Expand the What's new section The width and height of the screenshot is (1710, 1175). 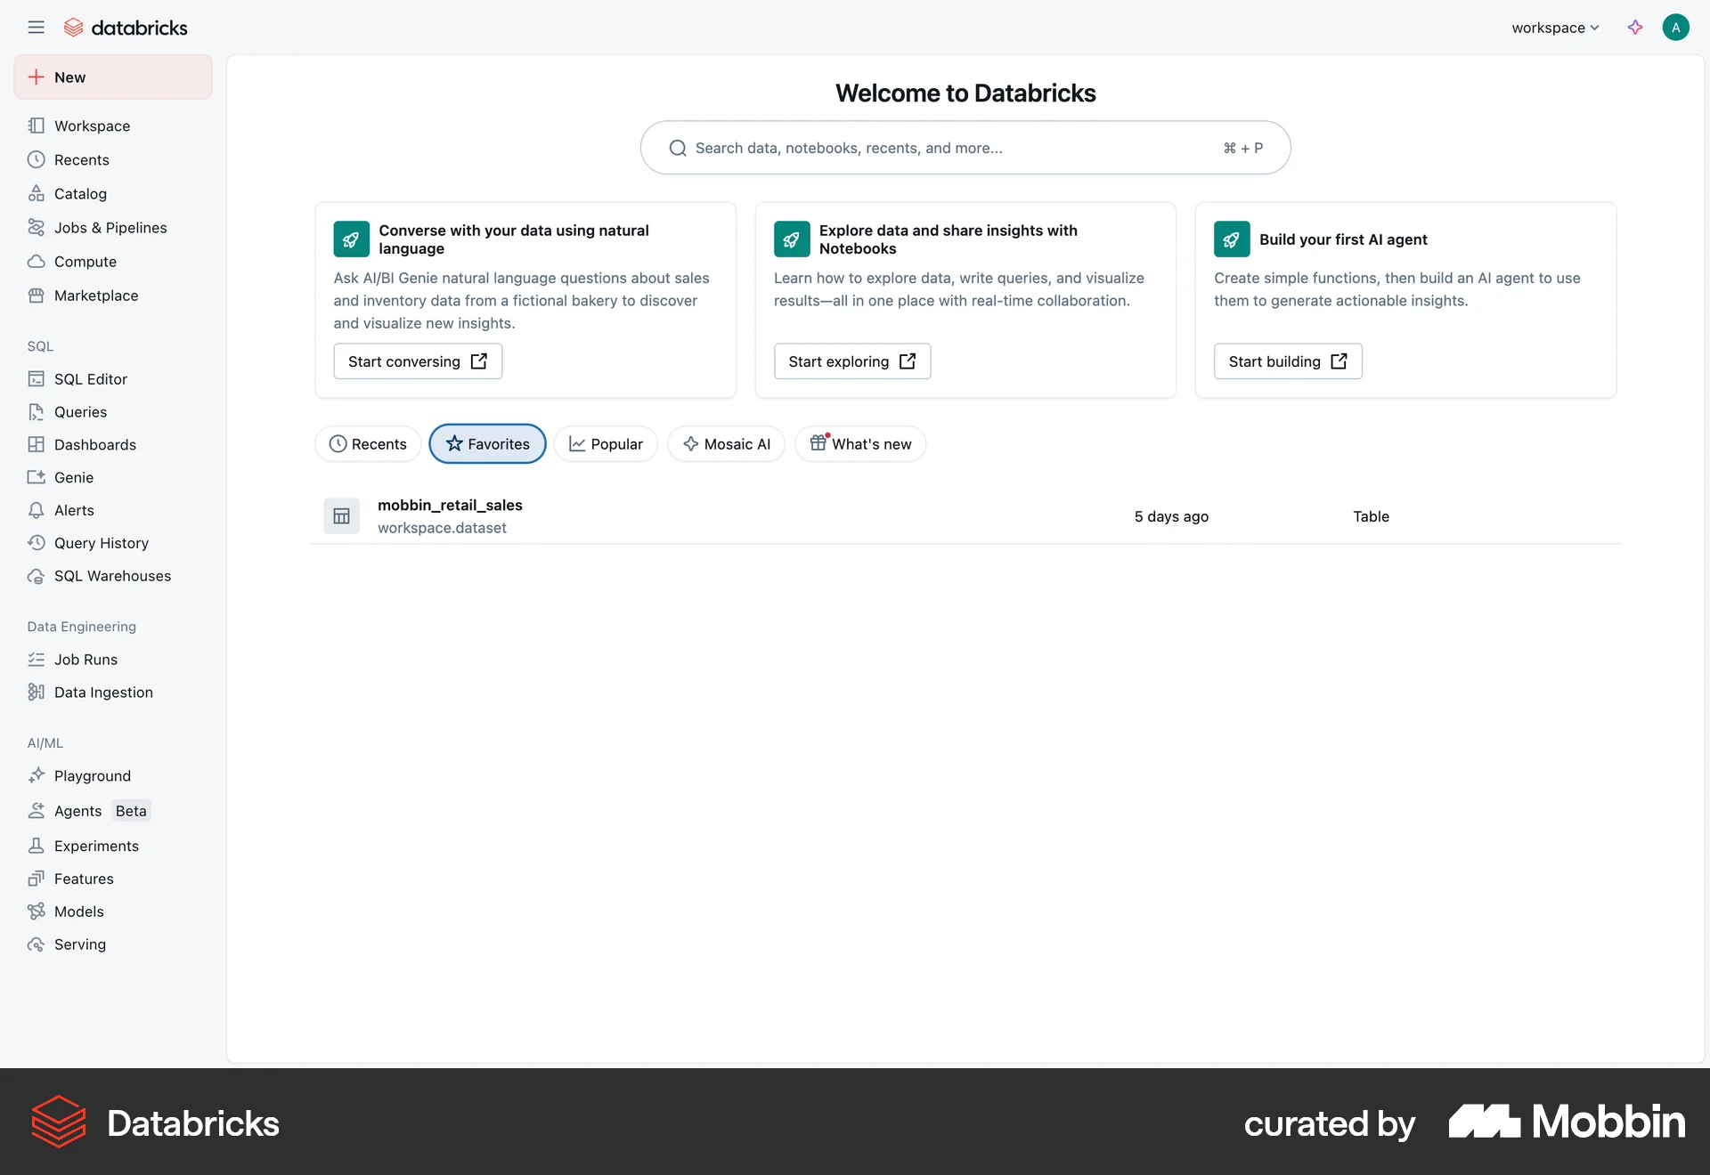pos(859,443)
